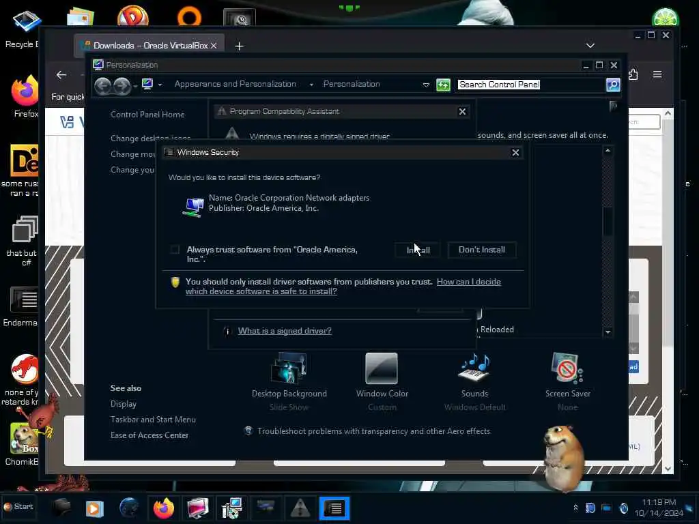The height and width of the screenshot is (524, 699).
Task: Expand arrow after Appearance and Personalization breadcrumb
Action: coord(311,84)
